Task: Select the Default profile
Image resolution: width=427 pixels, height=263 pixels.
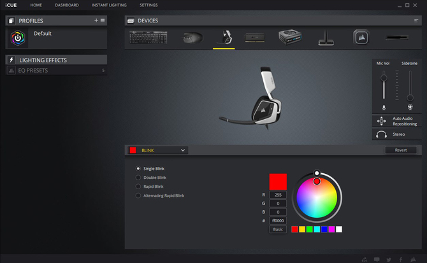Action: click(56, 38)
